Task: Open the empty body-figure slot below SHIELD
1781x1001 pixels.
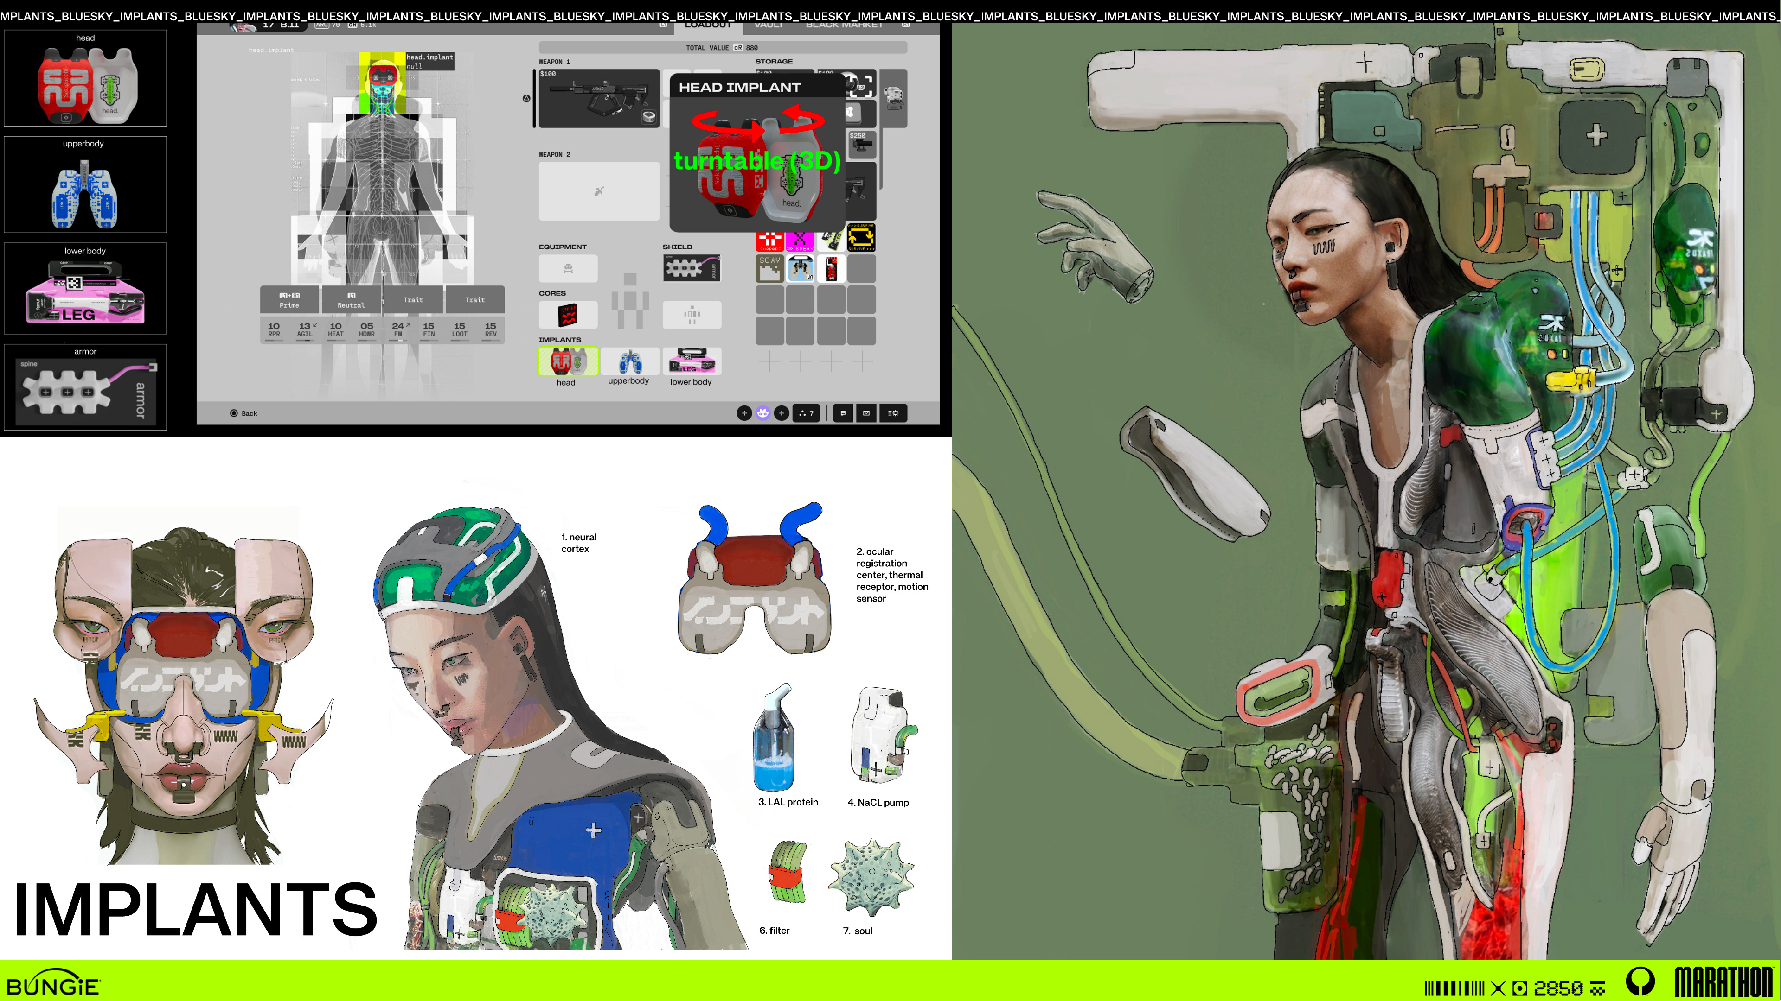Action: (692, 315)
